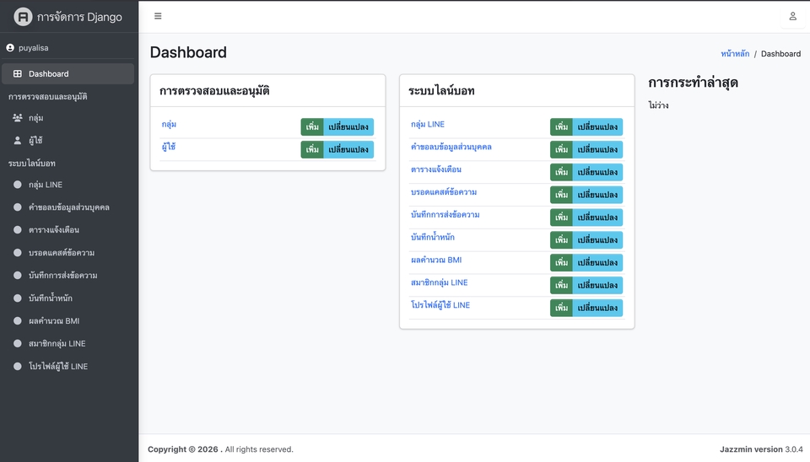Open the user account menu icon at top right

[792, 16]
